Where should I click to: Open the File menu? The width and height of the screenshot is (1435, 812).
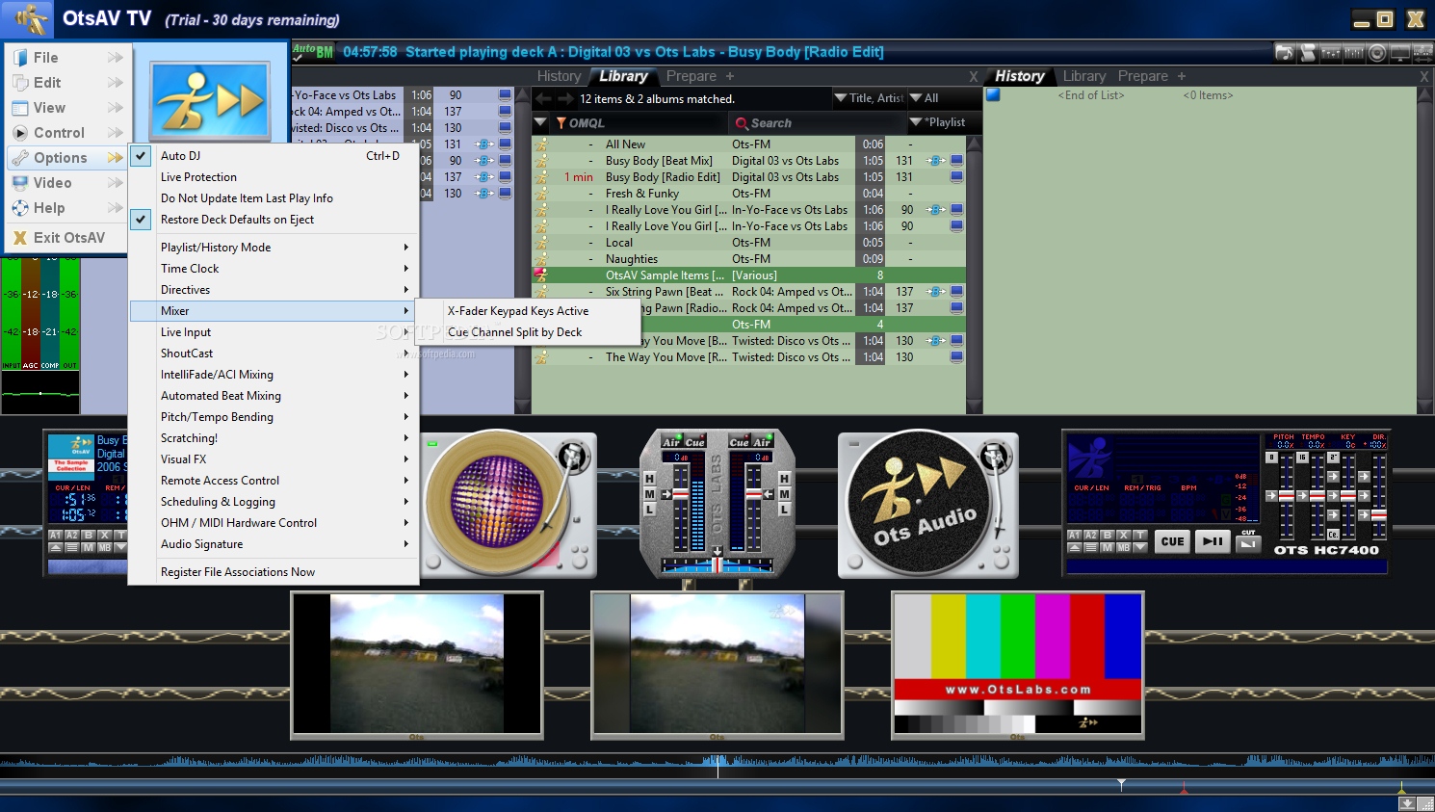tap(66, 58)
